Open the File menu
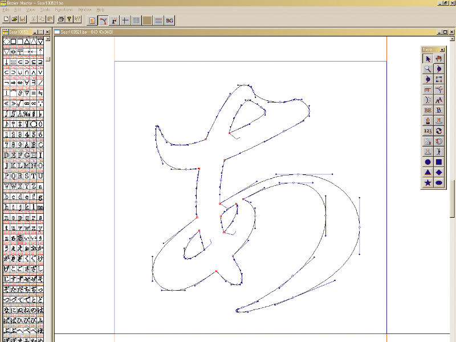The height and width of the screenshot is (342, 456). [x=7, y=10]
